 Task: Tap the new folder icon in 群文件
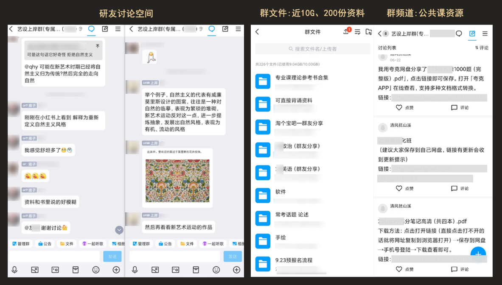[368, 32]
